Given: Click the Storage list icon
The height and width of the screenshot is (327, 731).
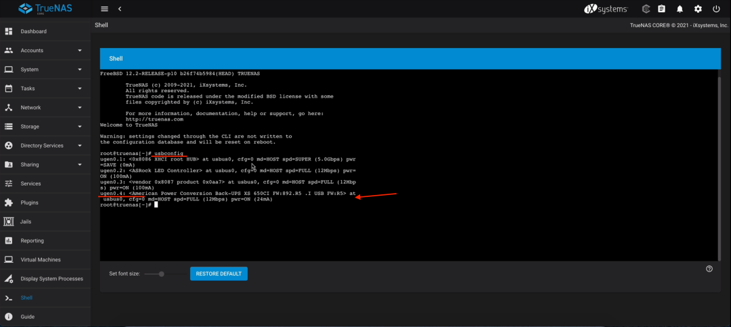Looking at the screenshot, I should coord(8,127).
